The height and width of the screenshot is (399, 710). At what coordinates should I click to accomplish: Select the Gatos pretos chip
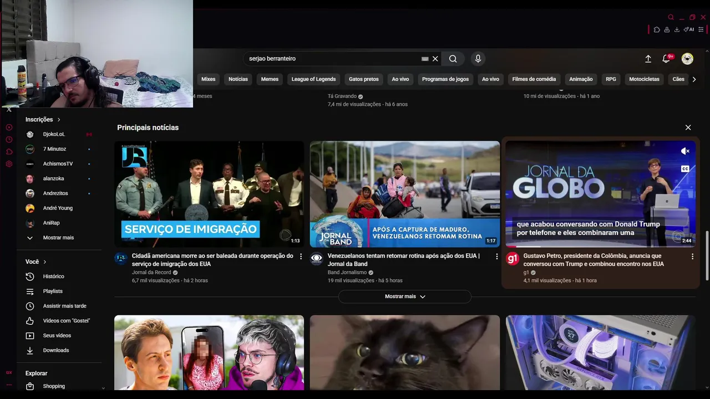364,79
